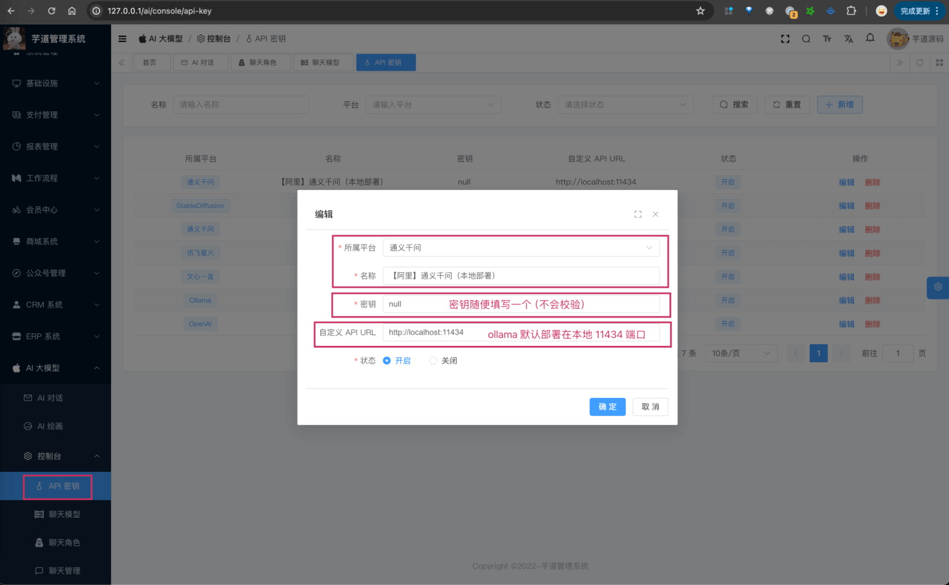Open AI 绘画 in the sidebar menu

pos(50,426)
